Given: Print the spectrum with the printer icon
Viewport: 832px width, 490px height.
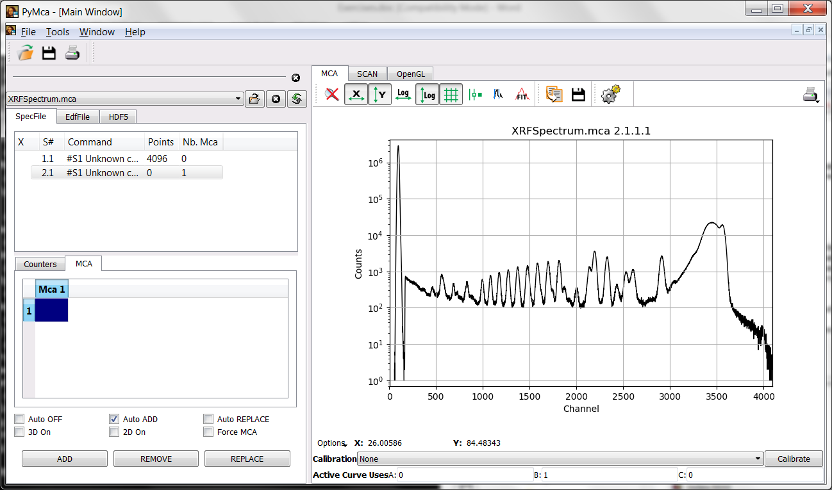Looking at the screenshot, I should pos(809,94).
